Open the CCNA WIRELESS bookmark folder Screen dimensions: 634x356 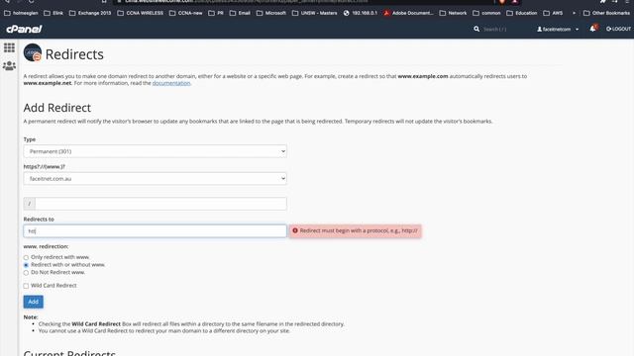tap(140, 13)
